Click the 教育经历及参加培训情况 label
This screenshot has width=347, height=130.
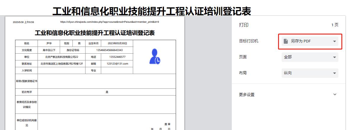tap(27, 104)
